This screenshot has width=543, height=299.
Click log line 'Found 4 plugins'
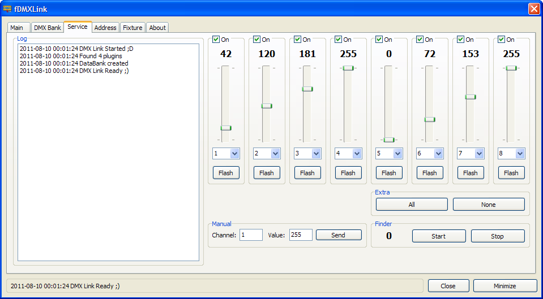pyautogui.click(x=71, y=56)
